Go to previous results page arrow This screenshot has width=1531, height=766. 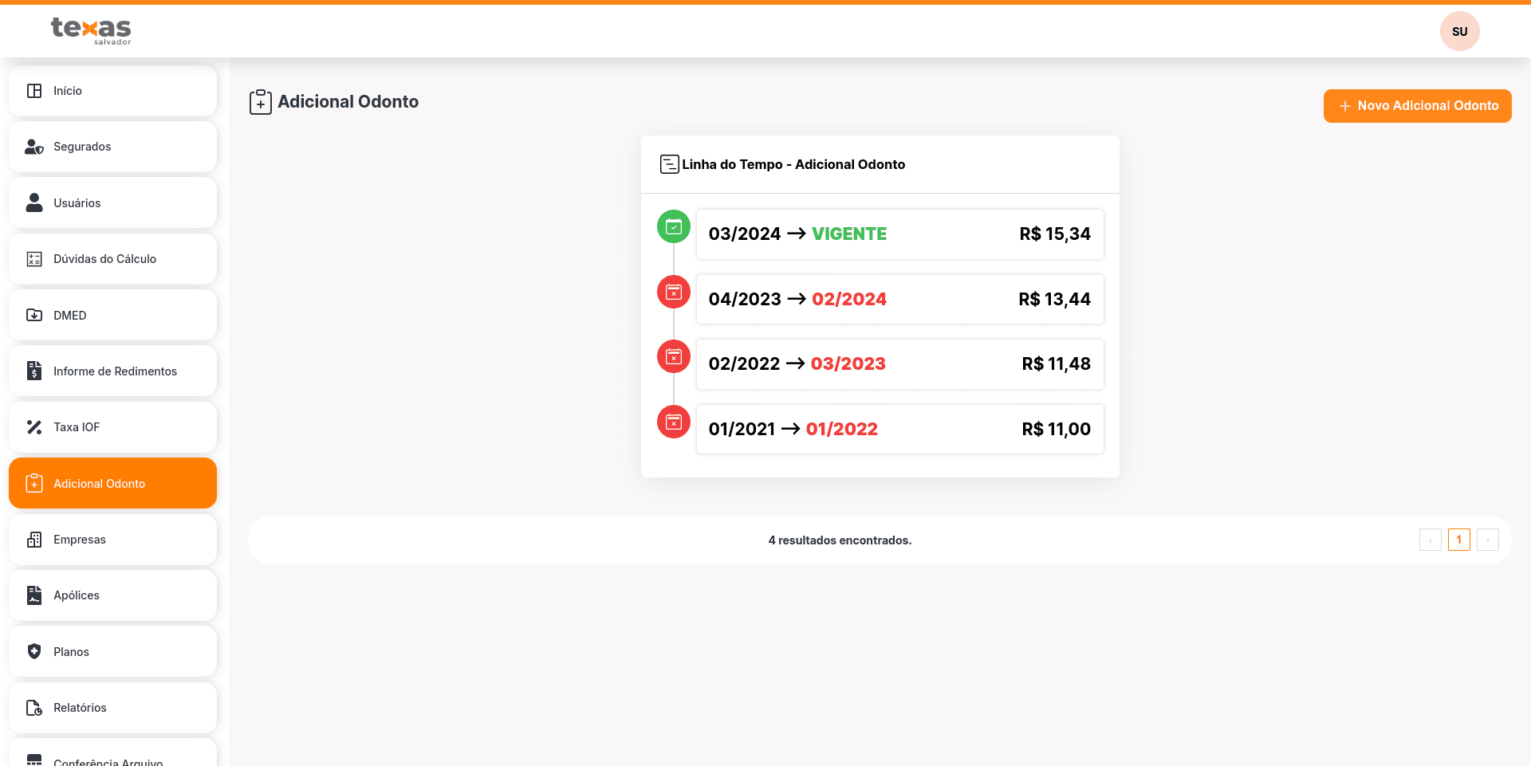tap(1430, 540)
